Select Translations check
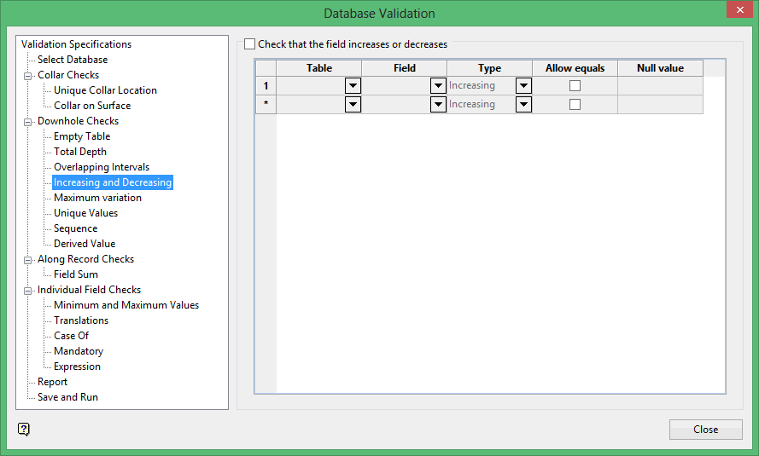The height and width of the screenshot is (456, 759). click(81, 320)
